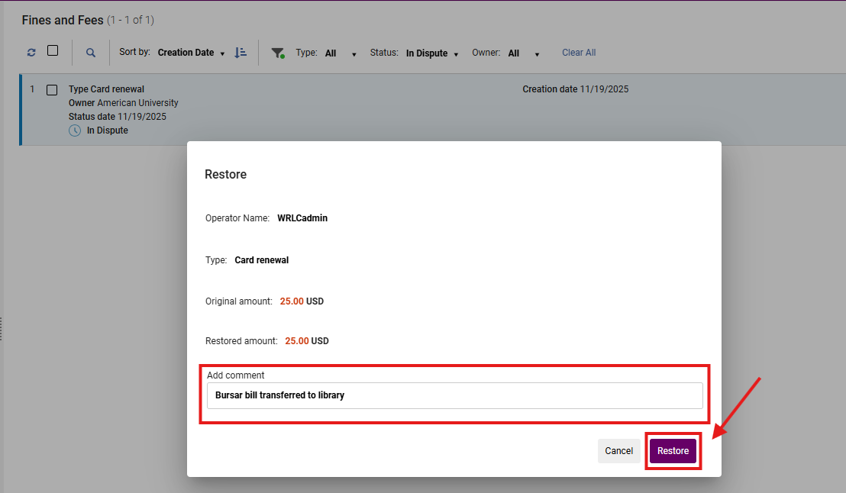Click the Fines and Fees heading
The height and width of the screenshot is (493, 846).
(x=62, y=20)
